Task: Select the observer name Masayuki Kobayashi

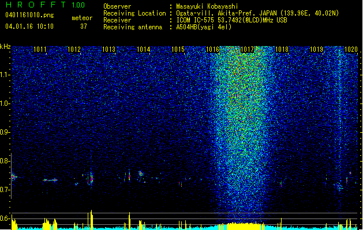Action: point(207,6)
